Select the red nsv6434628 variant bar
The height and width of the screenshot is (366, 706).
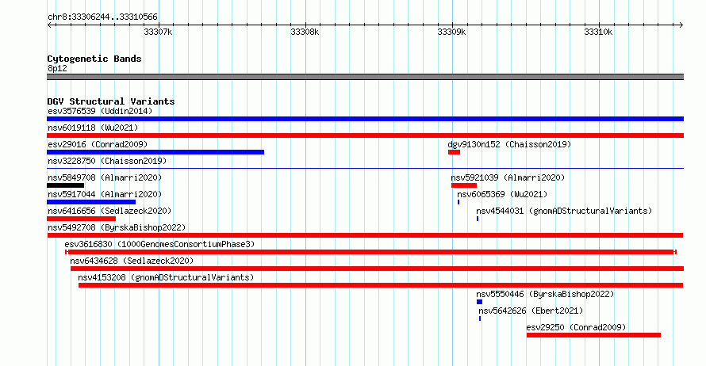click(x=377, y=269)
